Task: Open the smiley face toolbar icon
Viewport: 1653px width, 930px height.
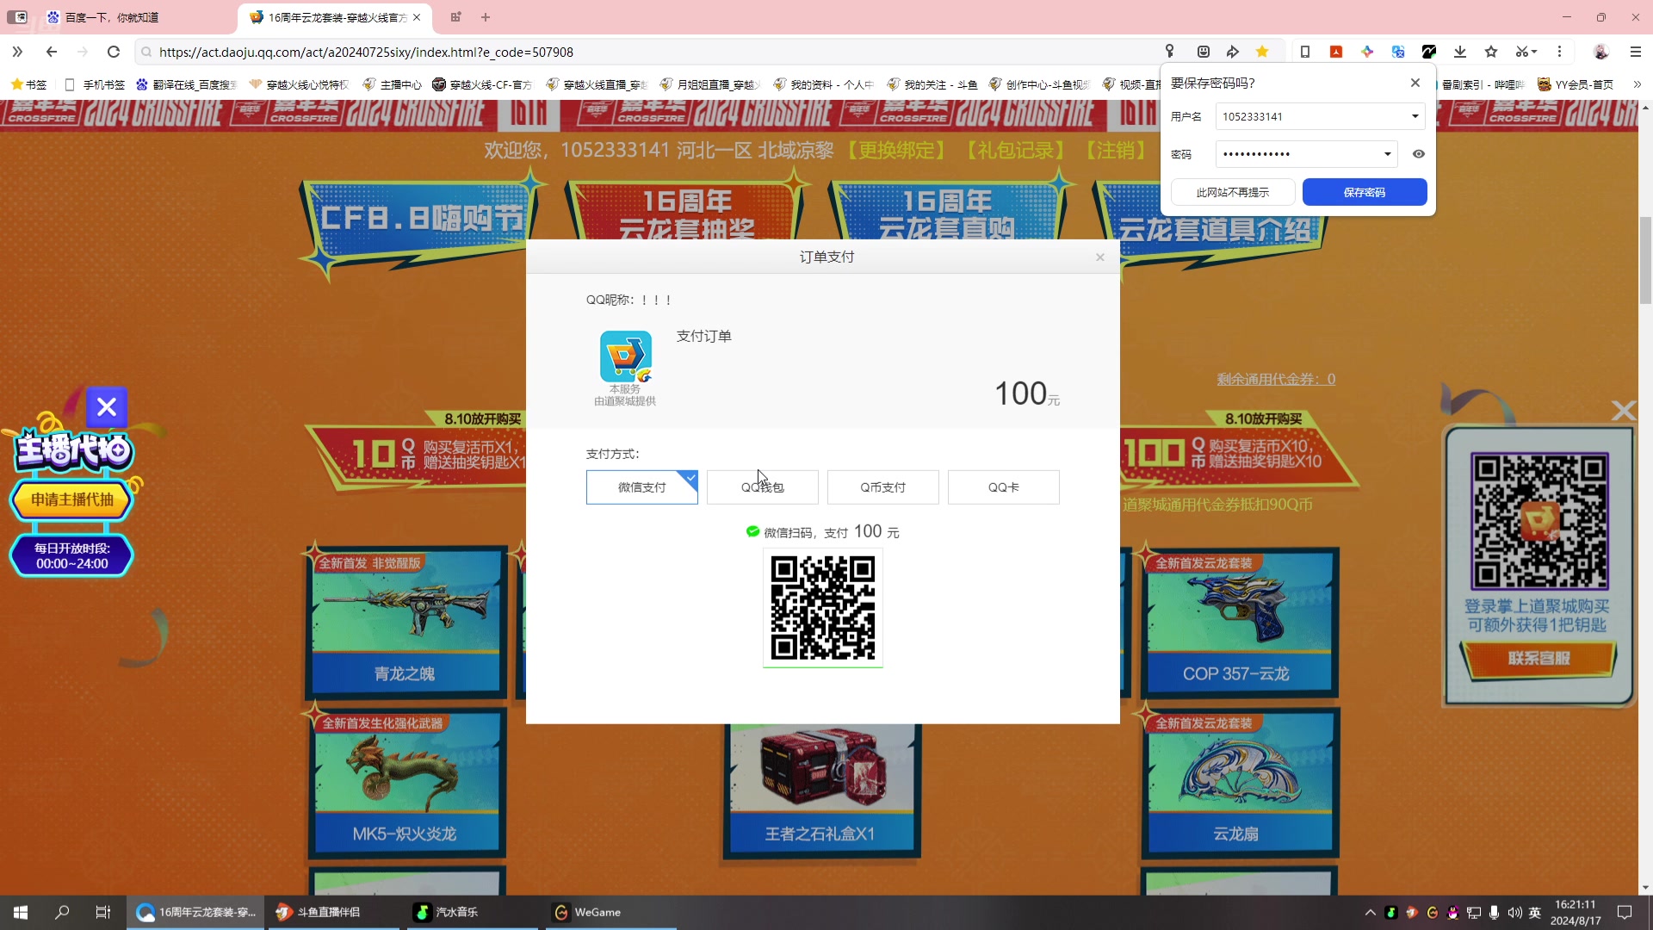Action: point(1204,52)
